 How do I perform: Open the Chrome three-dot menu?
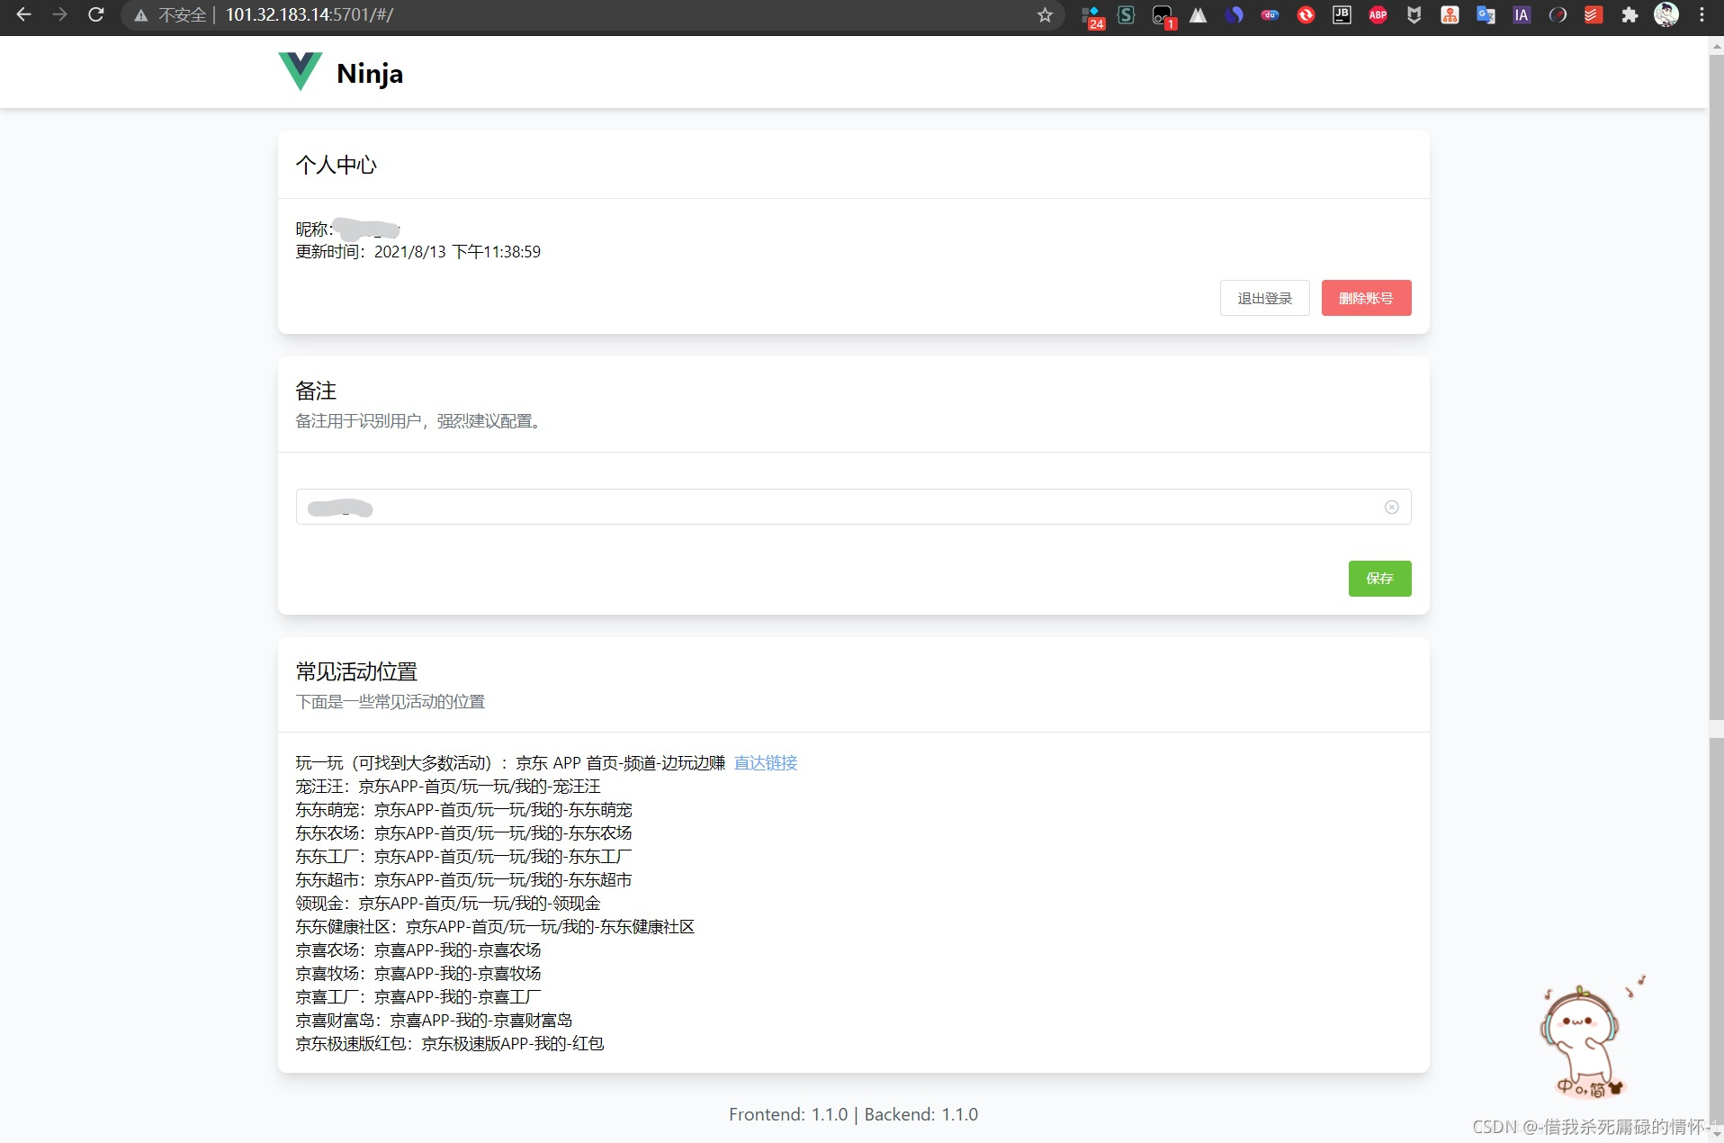[1702, 14]
